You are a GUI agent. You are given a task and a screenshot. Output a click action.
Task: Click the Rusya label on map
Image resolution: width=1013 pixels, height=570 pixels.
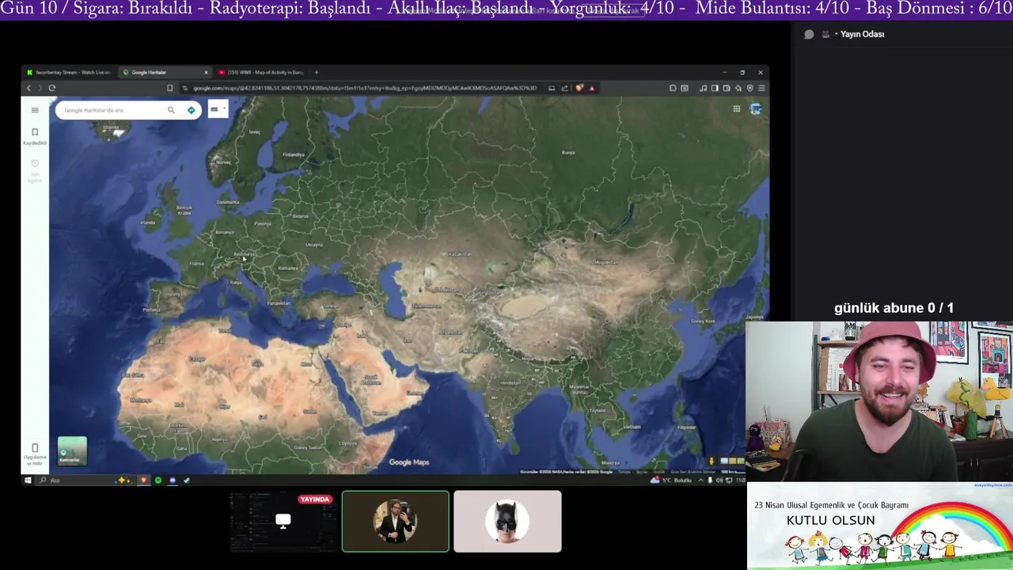click(x=568, y=152)
